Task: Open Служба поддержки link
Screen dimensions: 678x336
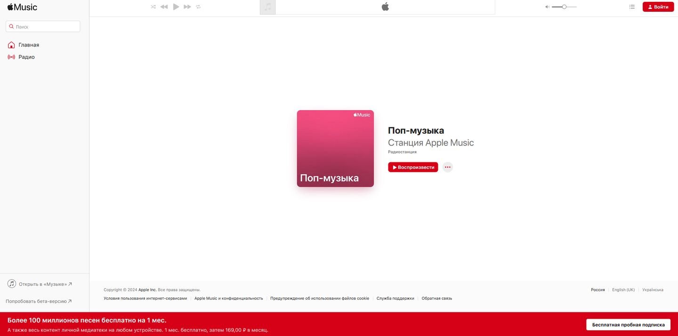Action: tap(395, 298)
